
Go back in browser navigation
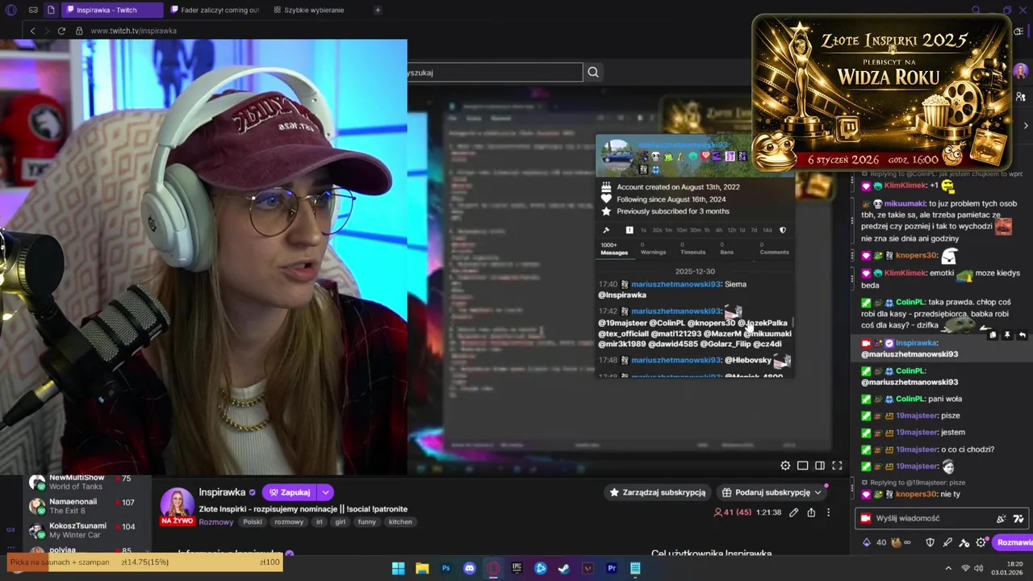coord(32,31)
